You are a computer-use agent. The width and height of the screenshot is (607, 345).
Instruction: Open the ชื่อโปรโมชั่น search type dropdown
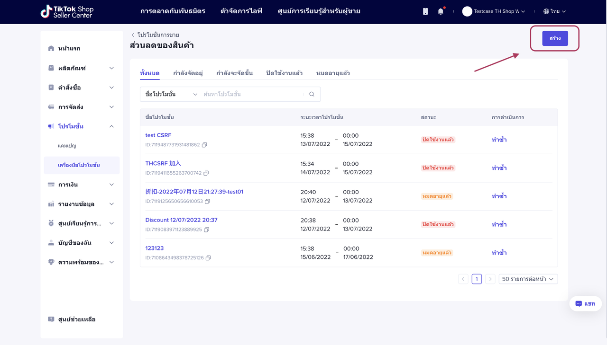pyautogui.click(x=171, y=94)
